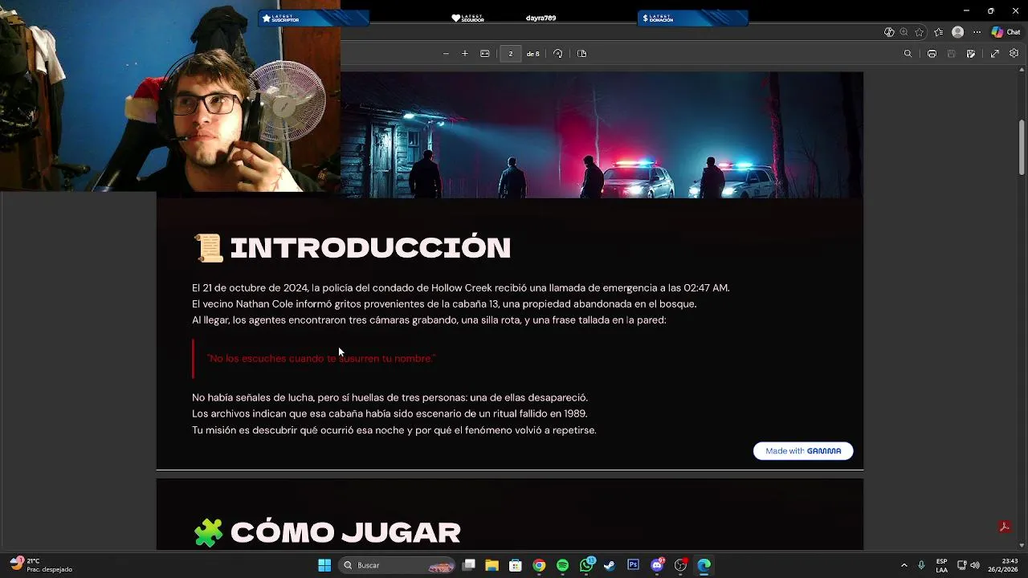Click the page number input field
The image size is (1028, 578).
click(x=510, y=54)
